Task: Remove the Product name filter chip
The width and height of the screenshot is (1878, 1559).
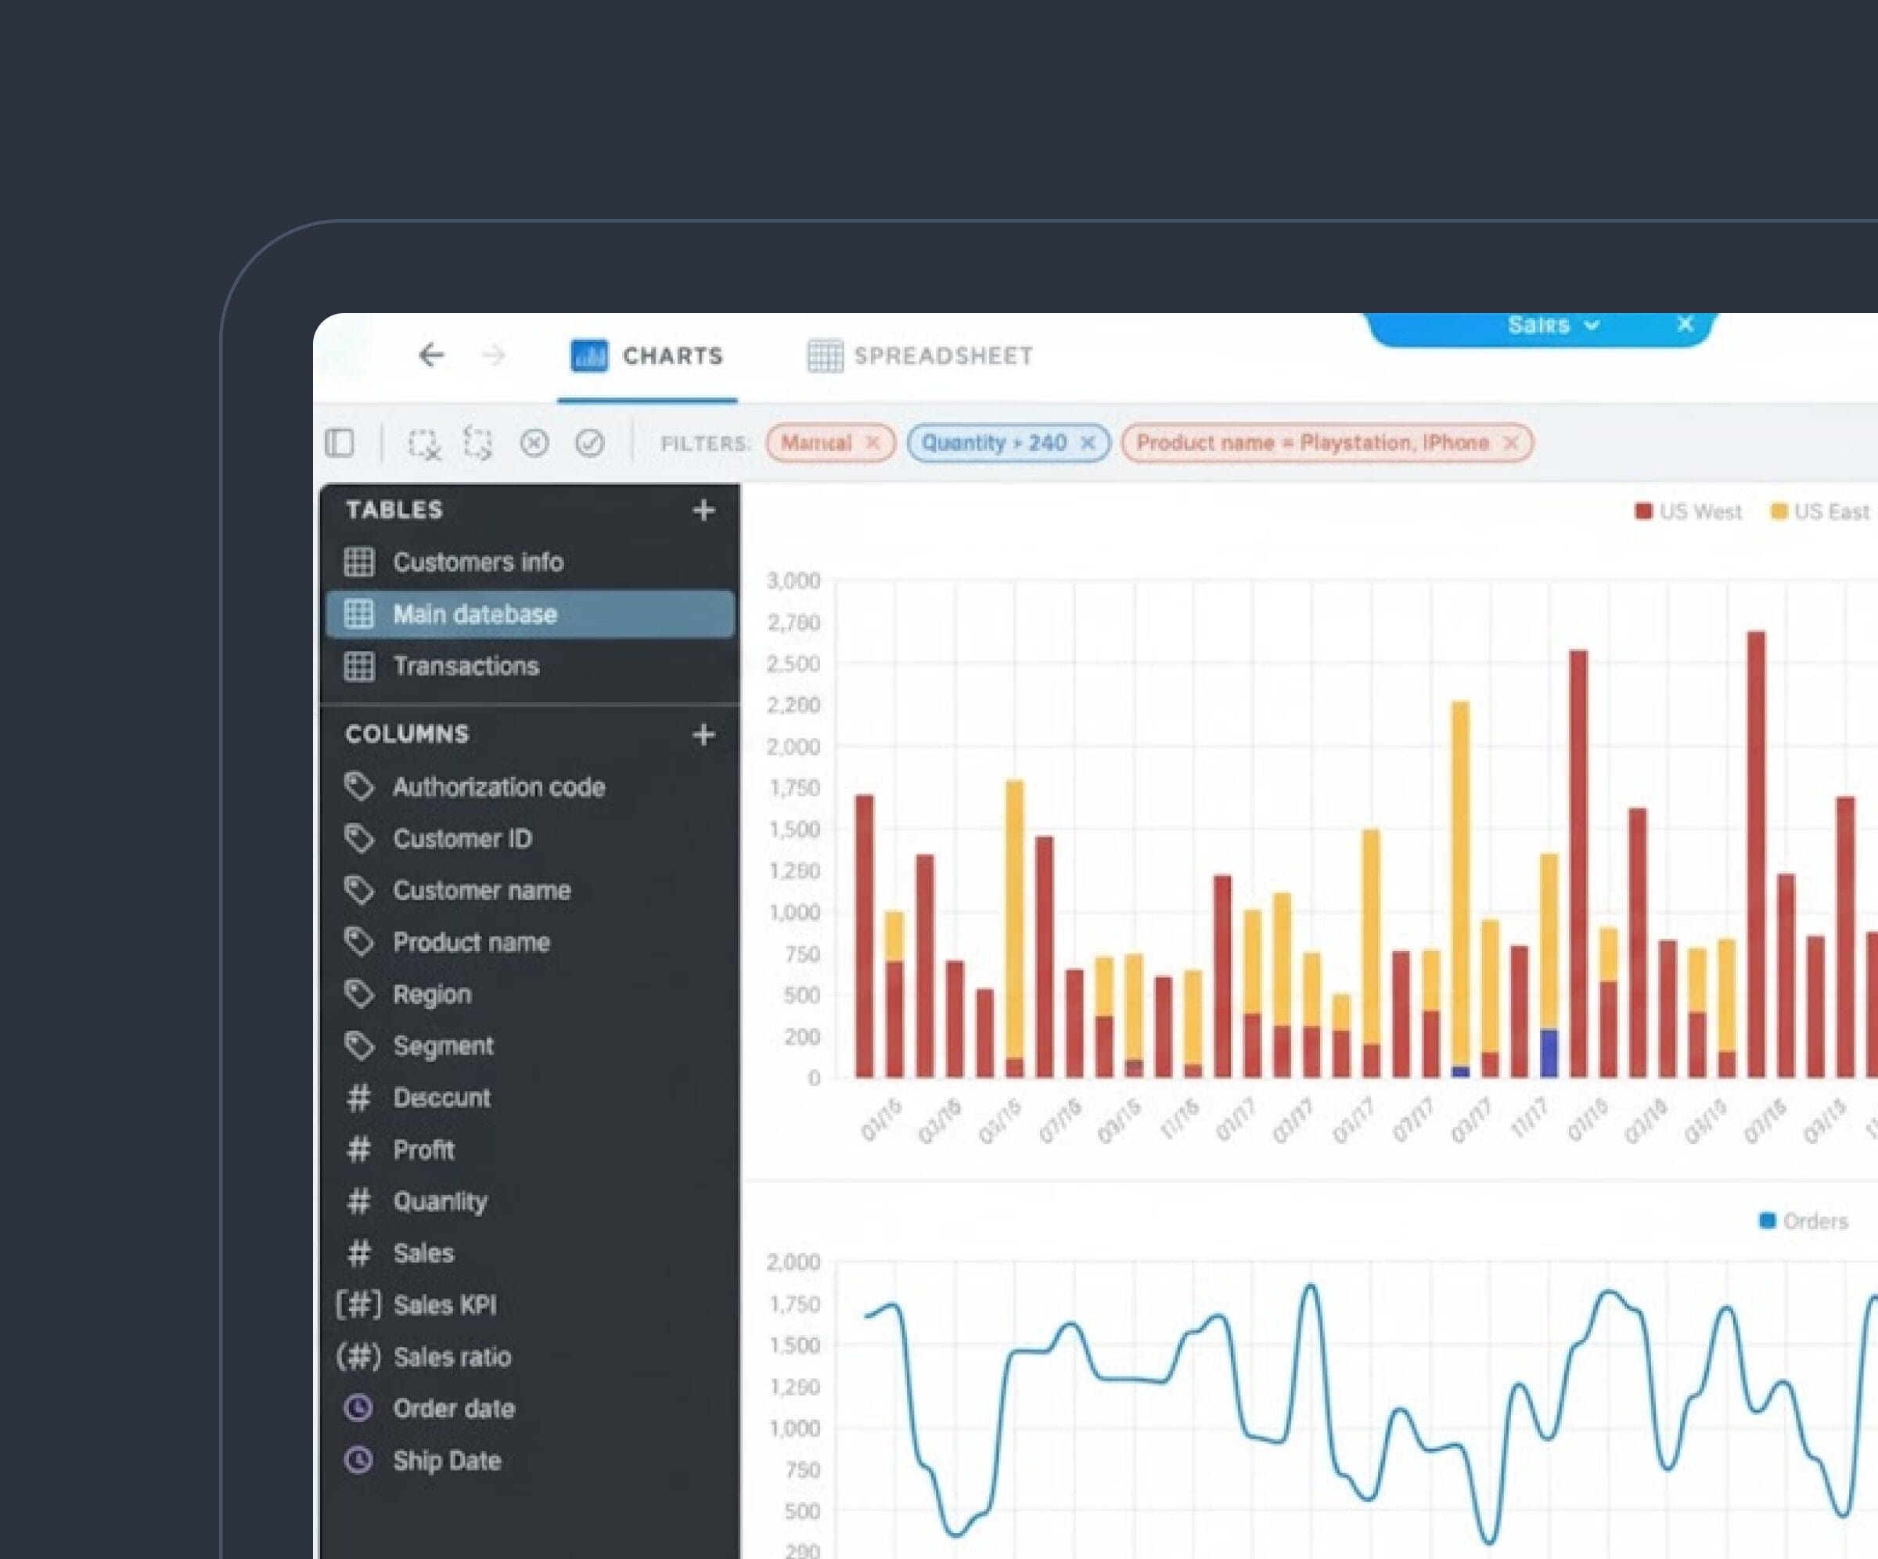Action: (1510, 443)
